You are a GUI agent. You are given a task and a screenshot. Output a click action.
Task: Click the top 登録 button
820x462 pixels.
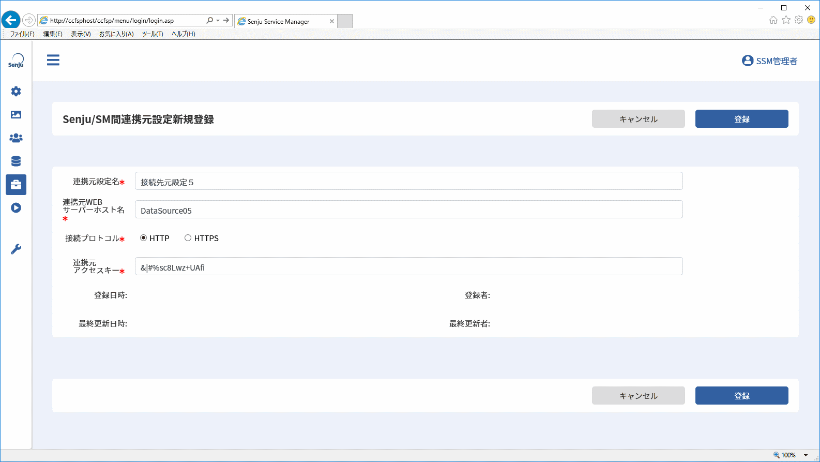point(742,119)
